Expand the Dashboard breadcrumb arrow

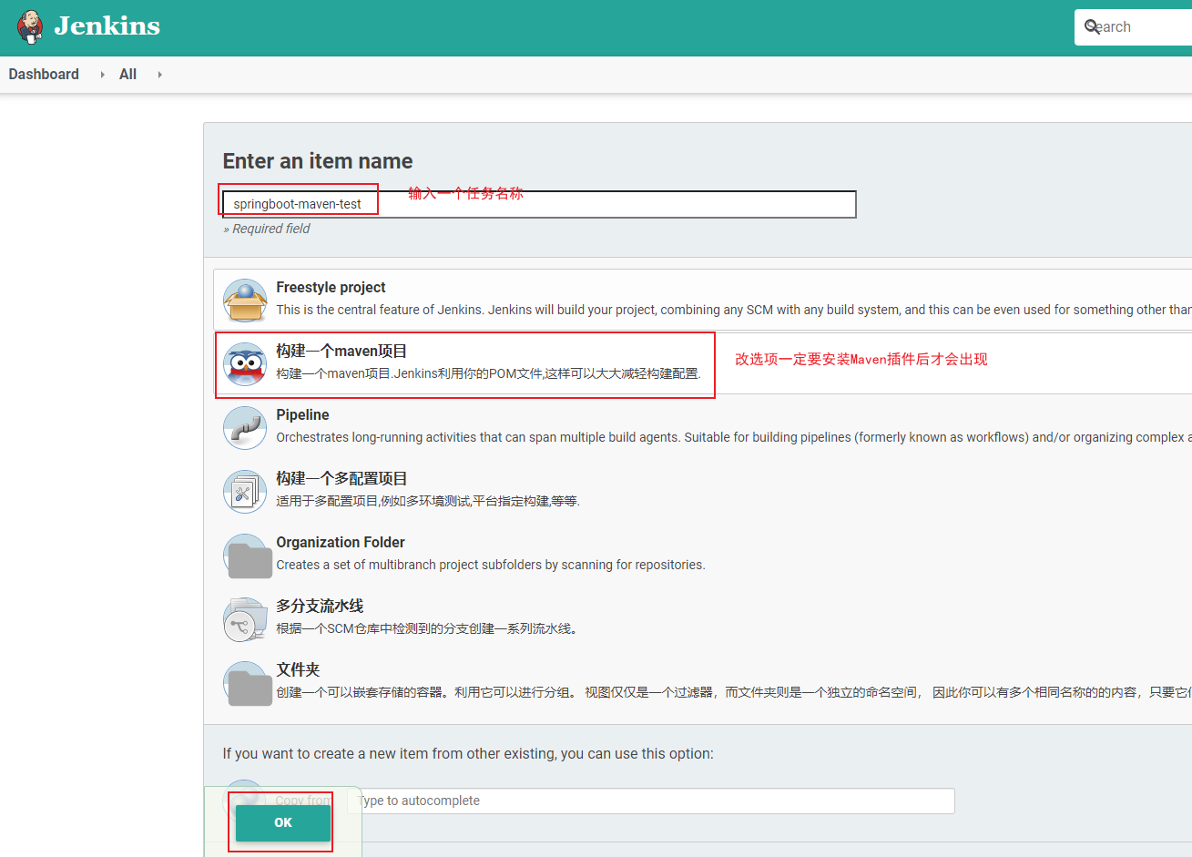click(102, 75)
